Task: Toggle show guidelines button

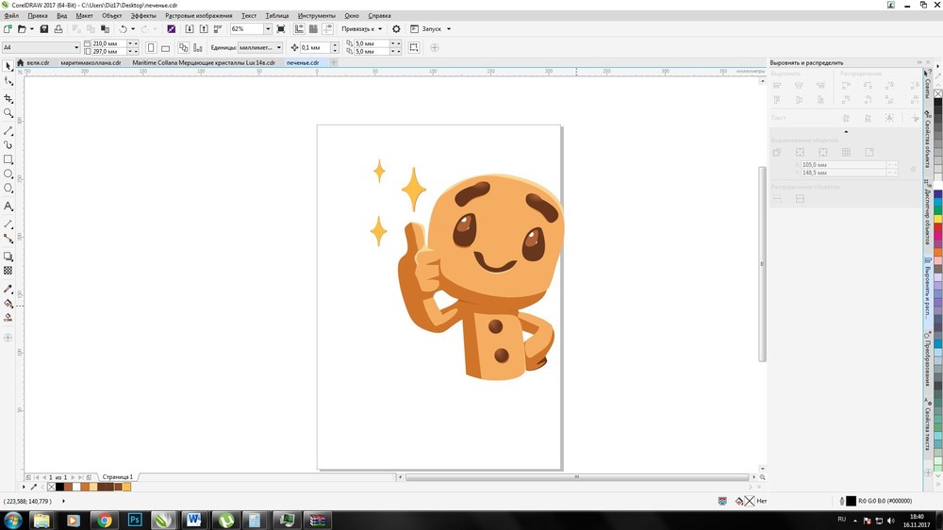Action: pos(328,29)
